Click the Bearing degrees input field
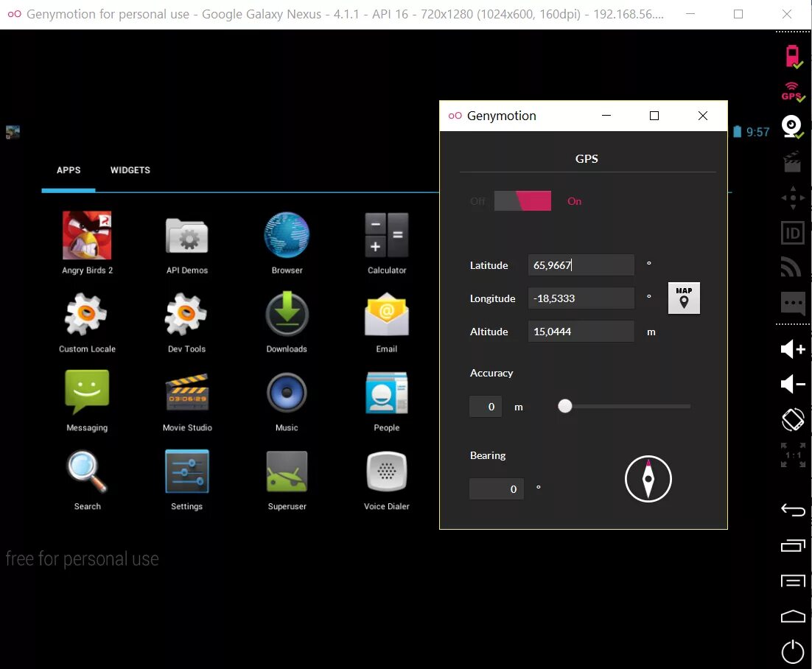This screenshot has width=812, height=669. pyautogui.click(x=497, y=488)
